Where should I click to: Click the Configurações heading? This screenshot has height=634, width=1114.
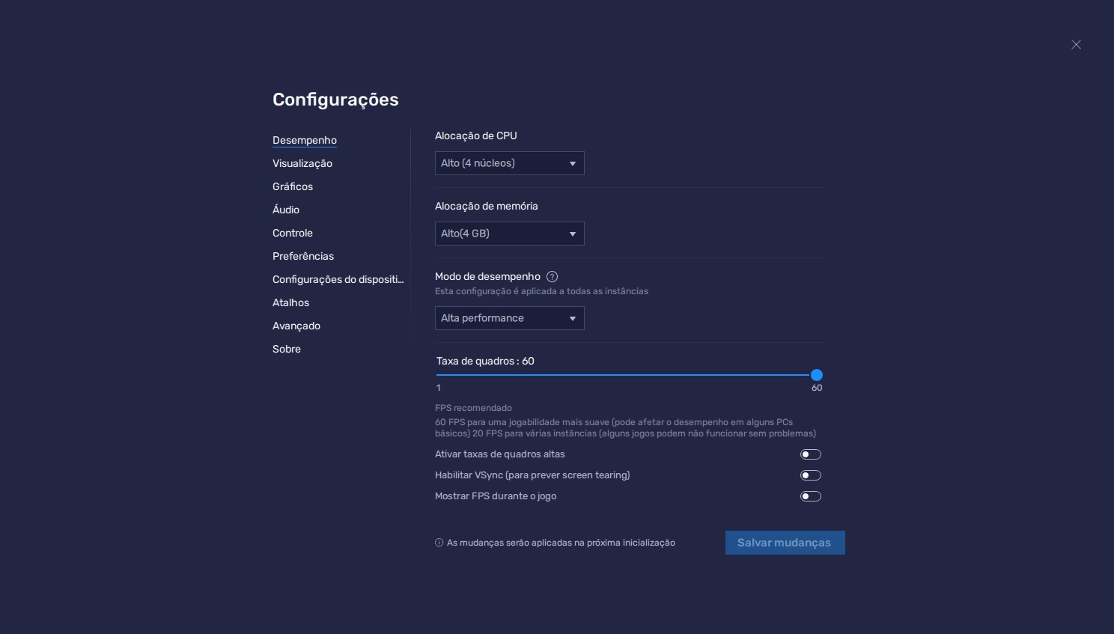point(335,100)
